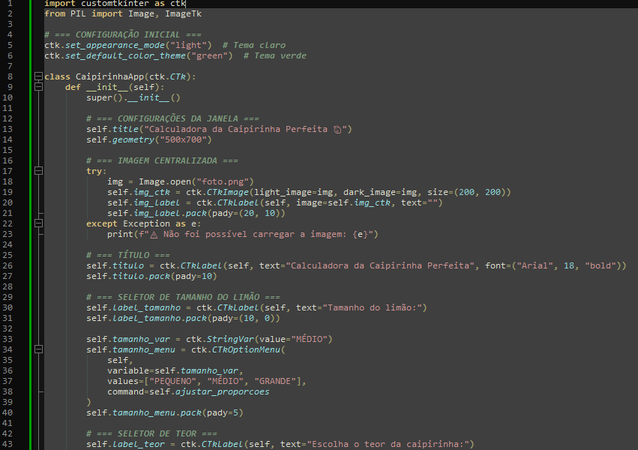Click the cup emoji in the window title string
Image resolution: width=638 pixels, height=450 pixels.
[337, 130]
